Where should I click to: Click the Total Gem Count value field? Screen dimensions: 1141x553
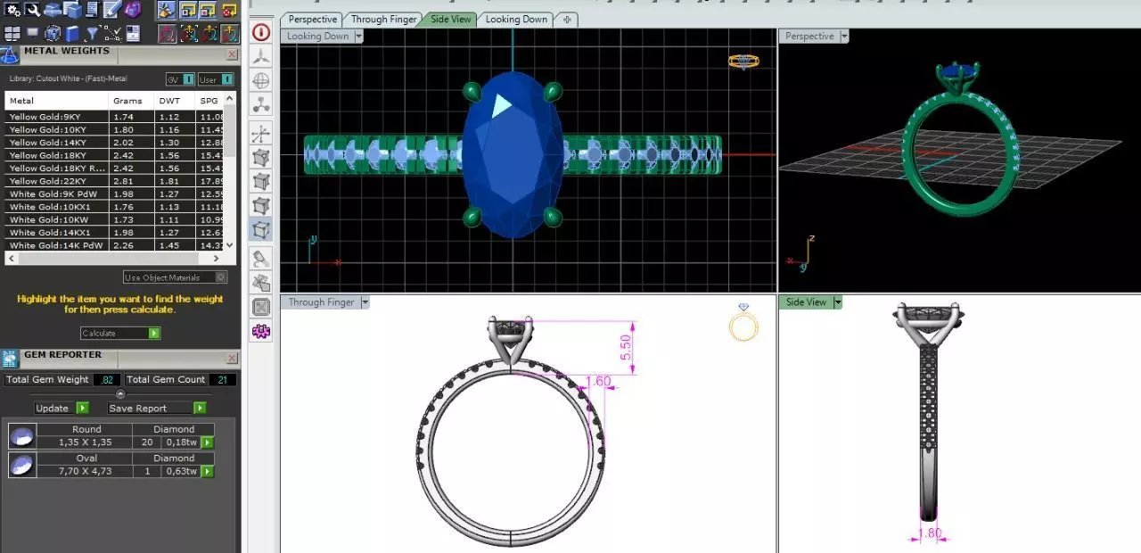[222, 380]
